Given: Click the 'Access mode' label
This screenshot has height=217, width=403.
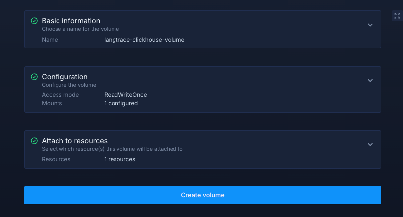Looking at the screenshot, I should [x=60, y=95].
